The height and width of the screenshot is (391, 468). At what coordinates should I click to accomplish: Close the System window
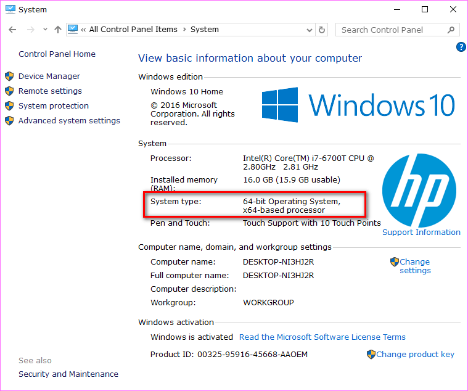pos(453,9)
